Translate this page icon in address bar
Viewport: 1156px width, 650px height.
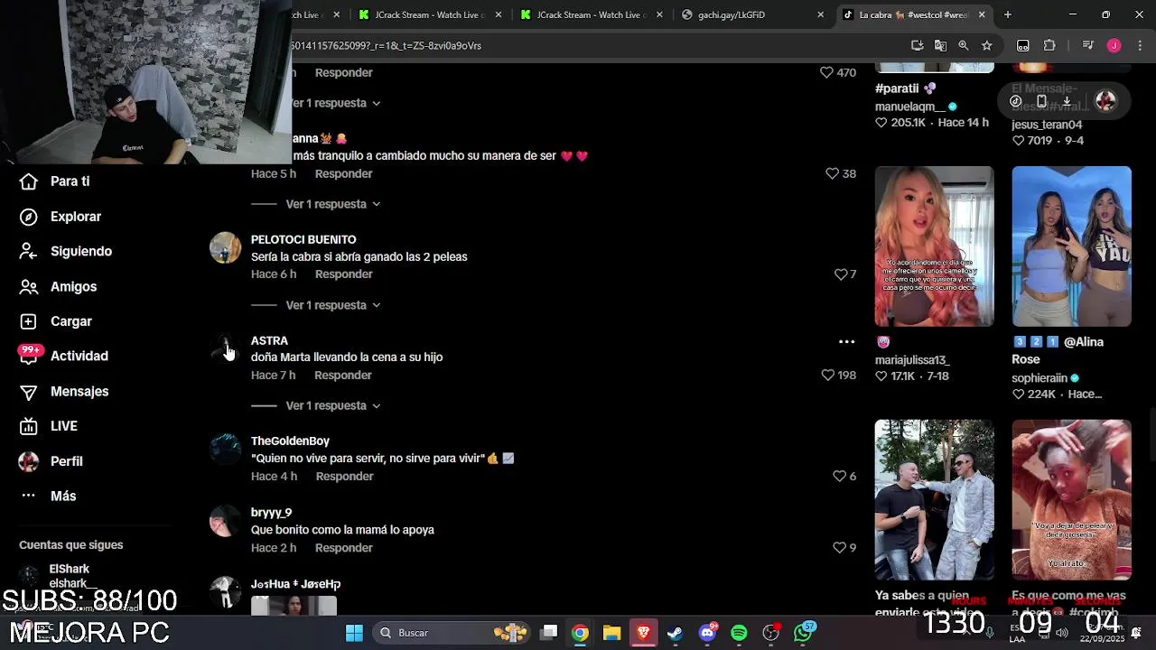click(940, 45)
